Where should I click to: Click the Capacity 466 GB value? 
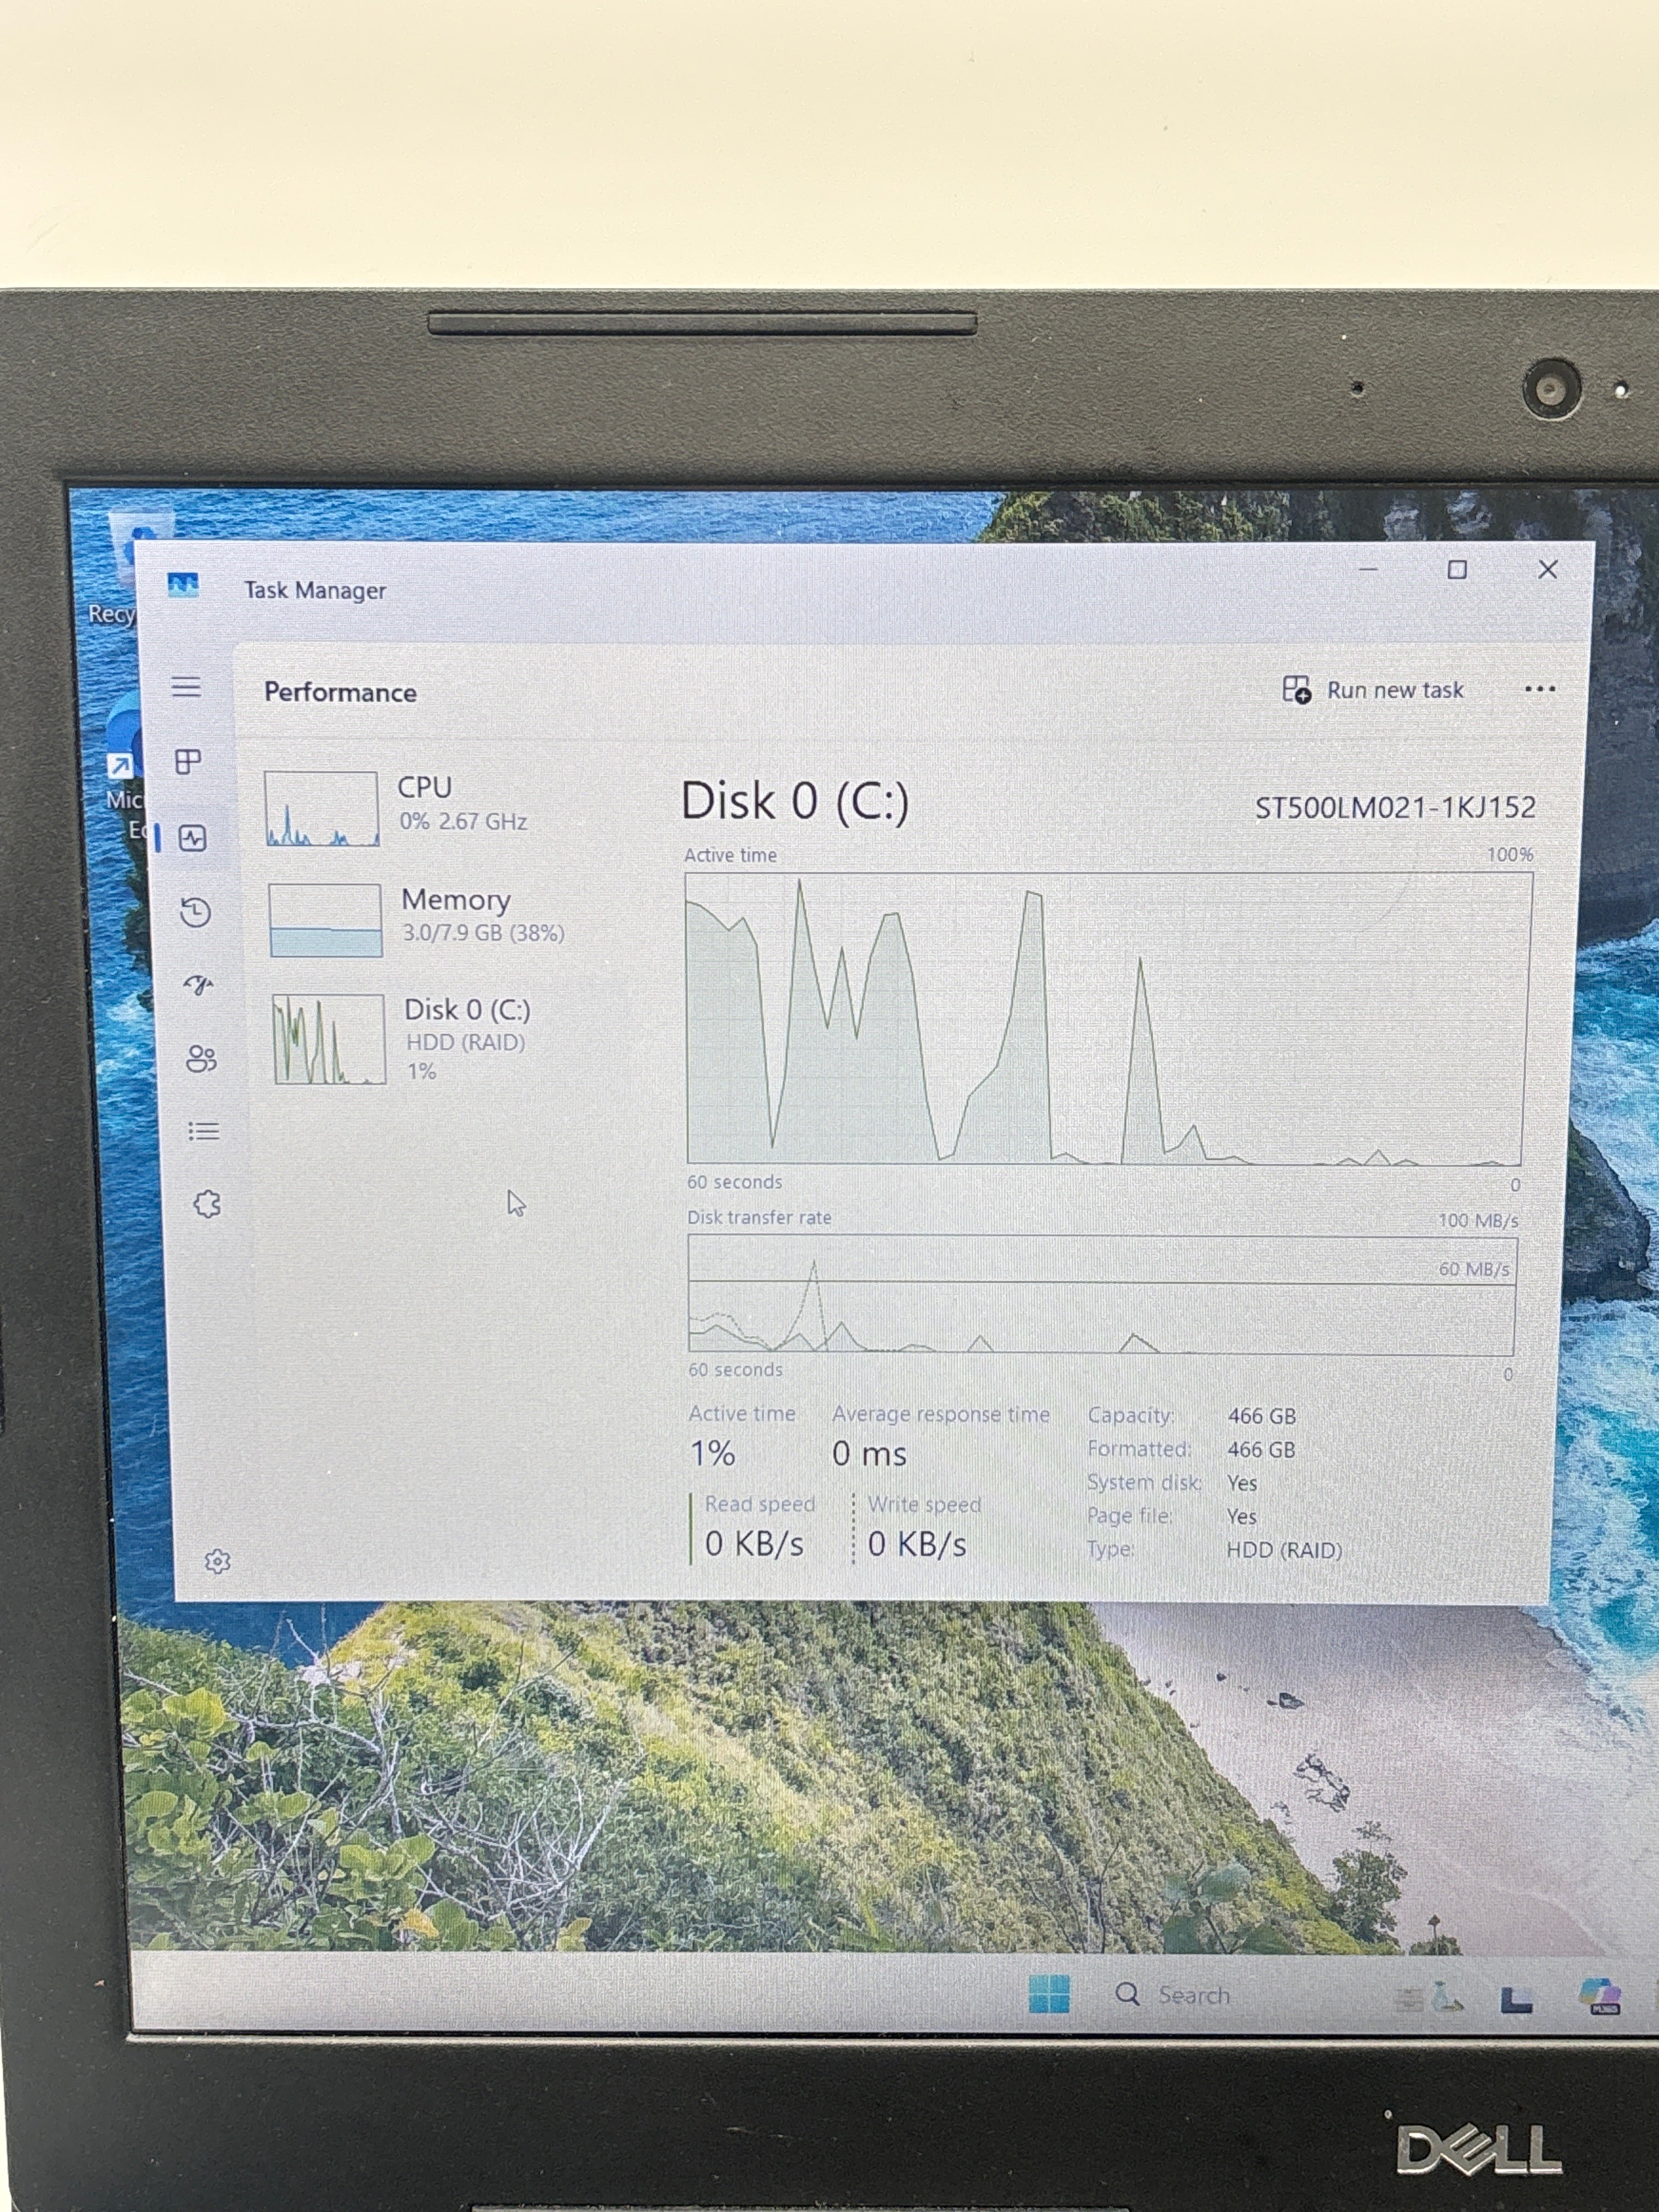click(1262, 1416)
